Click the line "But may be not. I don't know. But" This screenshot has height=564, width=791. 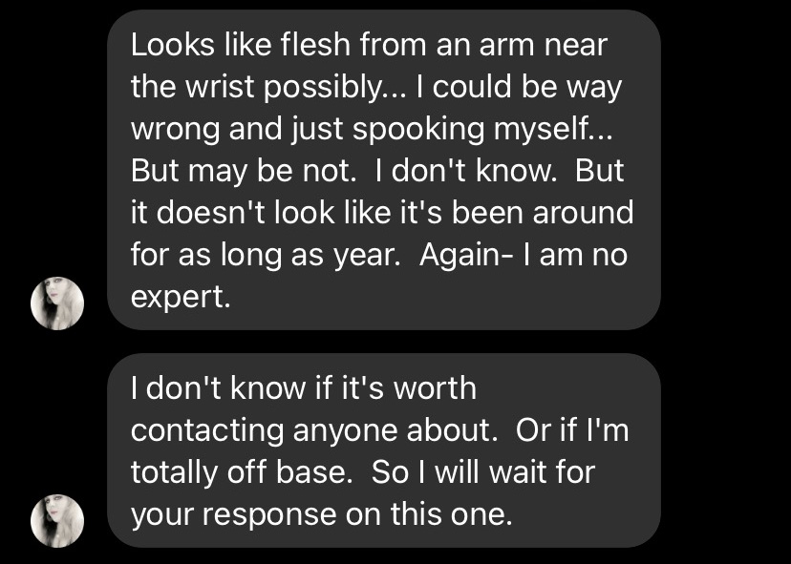tap(376, 170)
